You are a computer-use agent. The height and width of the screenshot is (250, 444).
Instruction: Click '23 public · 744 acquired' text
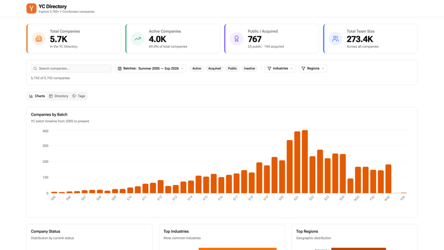pyautogui.click(x=266, y=47)
